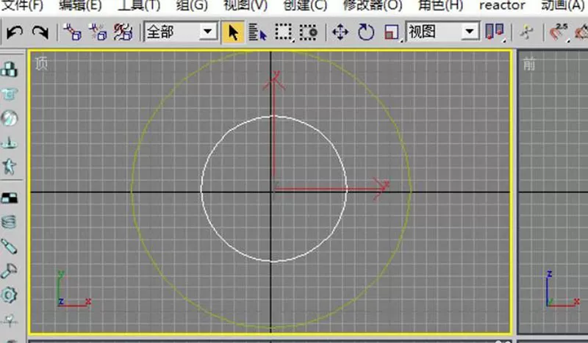Create a reactor Rope Collection

click(9, 142)
